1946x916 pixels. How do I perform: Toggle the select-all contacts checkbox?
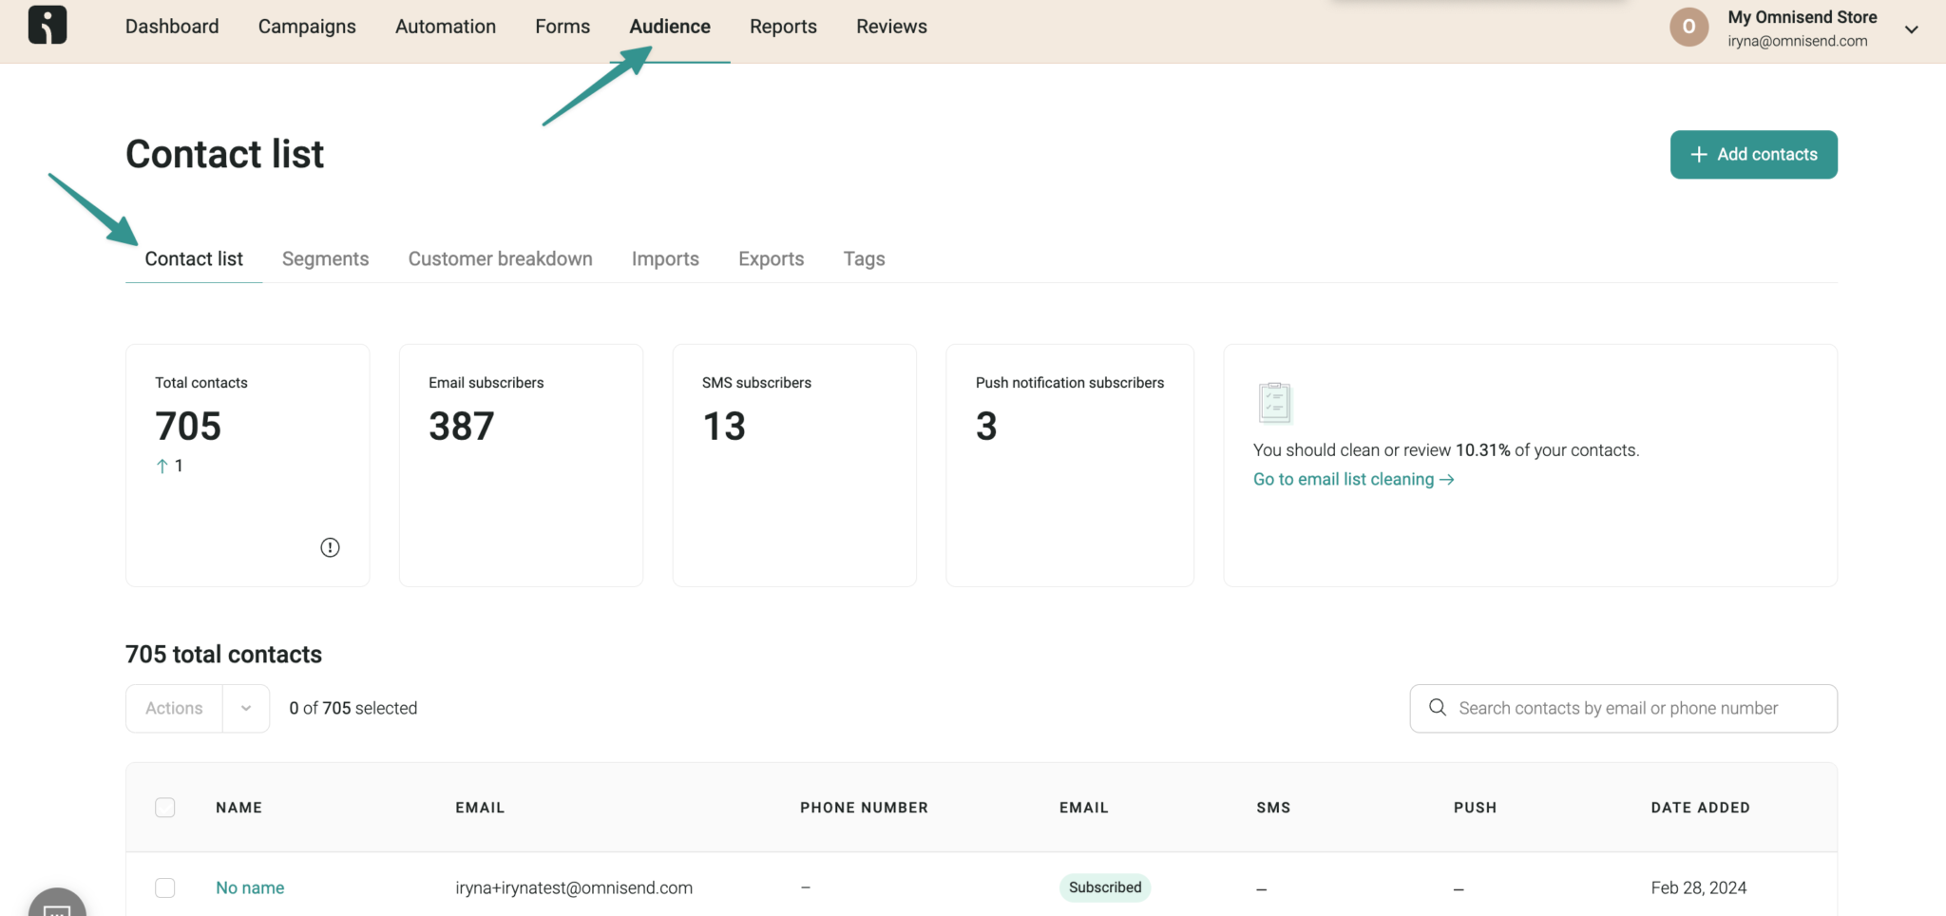tap(165, 808)
